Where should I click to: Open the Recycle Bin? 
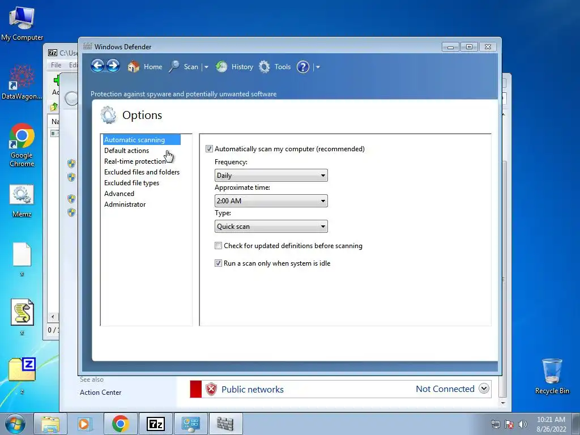click(x=552, y=376)
